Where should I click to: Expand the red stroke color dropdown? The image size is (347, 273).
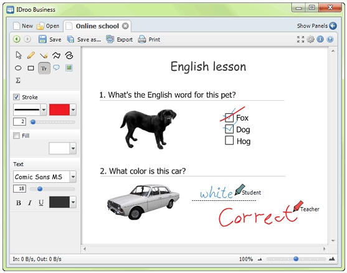73,110
